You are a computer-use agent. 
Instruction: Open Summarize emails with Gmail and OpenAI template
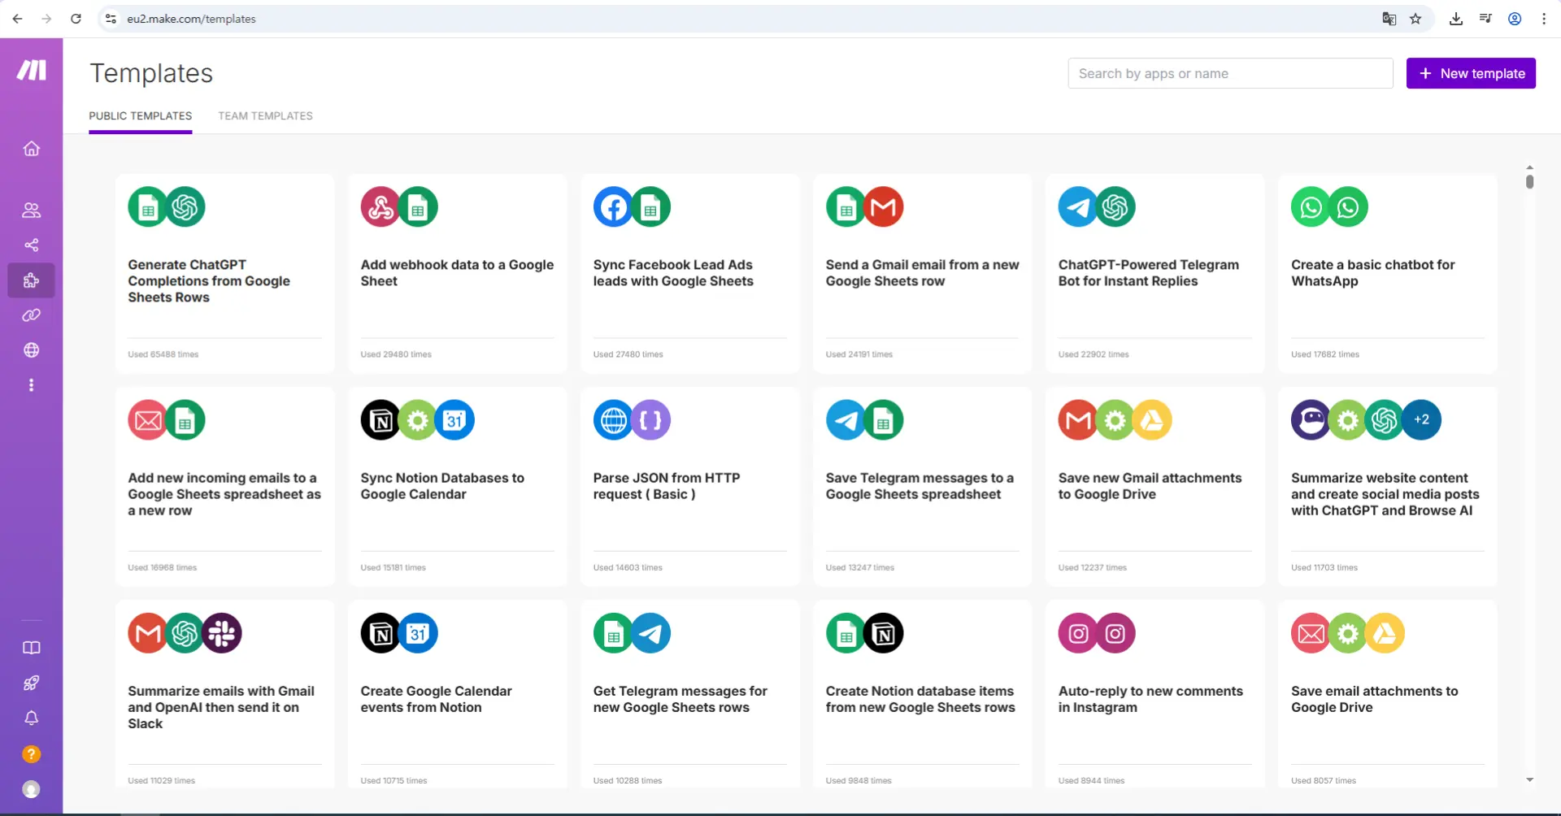click(225, 694)
